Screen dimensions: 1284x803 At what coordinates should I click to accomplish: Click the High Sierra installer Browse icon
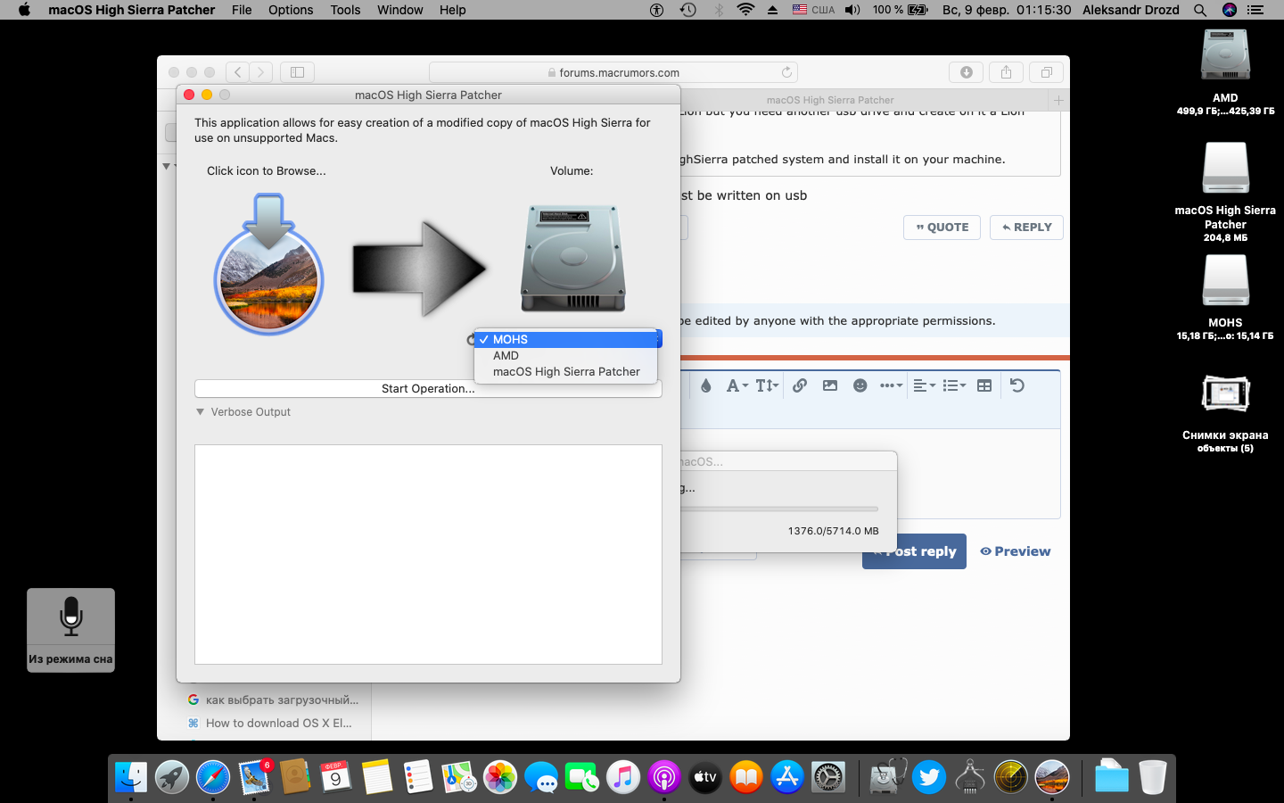268,265
